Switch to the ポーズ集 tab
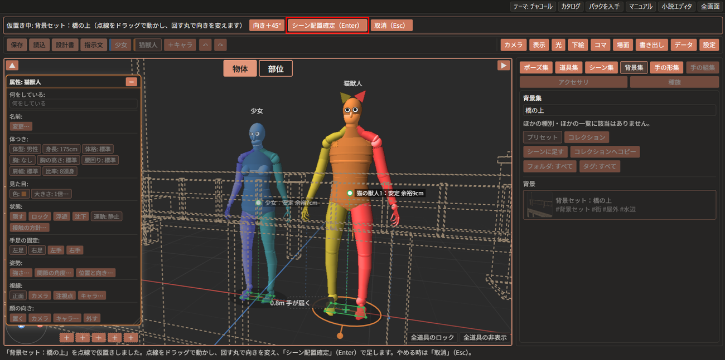Screen dimensions: 725x360 pyautogui.click(x=536, y=68)
